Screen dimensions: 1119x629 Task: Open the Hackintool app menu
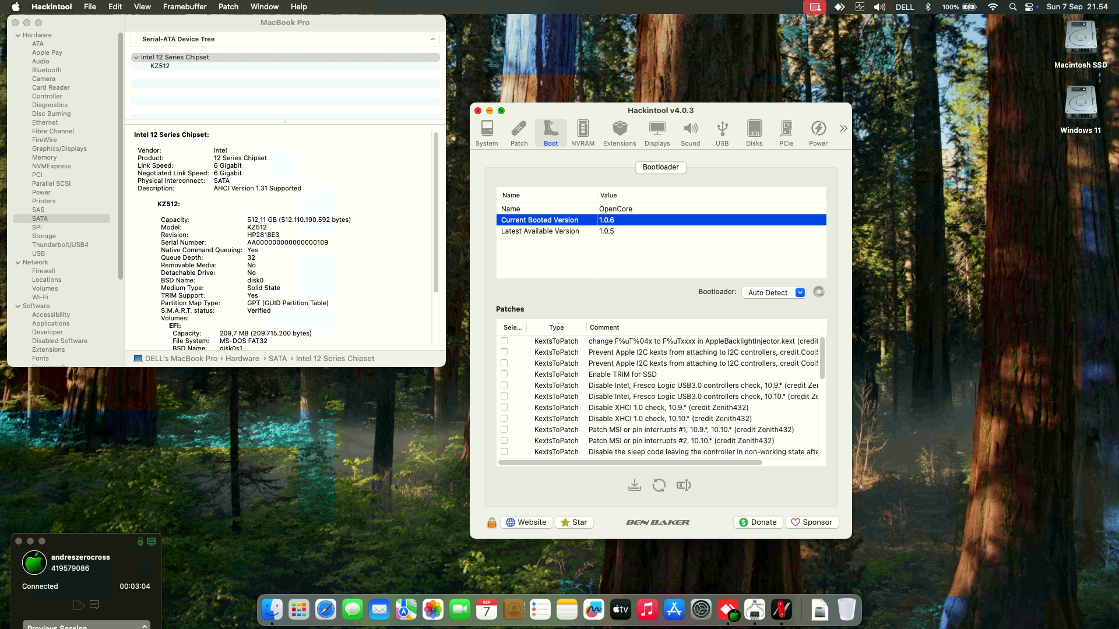52,6
